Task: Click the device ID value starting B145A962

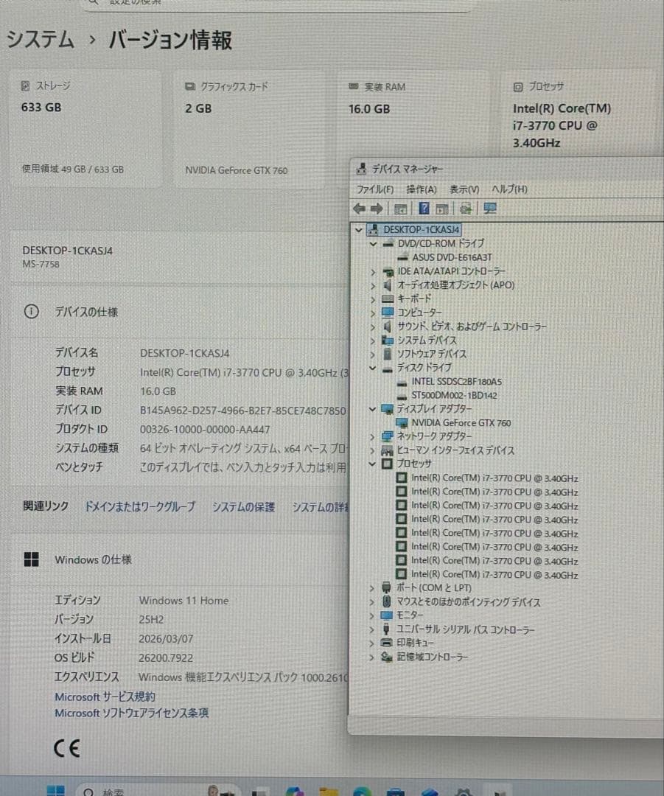Action: click(x=242, y=411)
